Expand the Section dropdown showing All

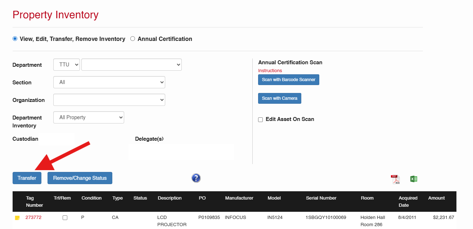109,82
